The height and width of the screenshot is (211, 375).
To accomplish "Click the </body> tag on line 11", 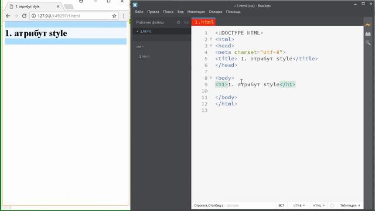I will tap(226, 97).
